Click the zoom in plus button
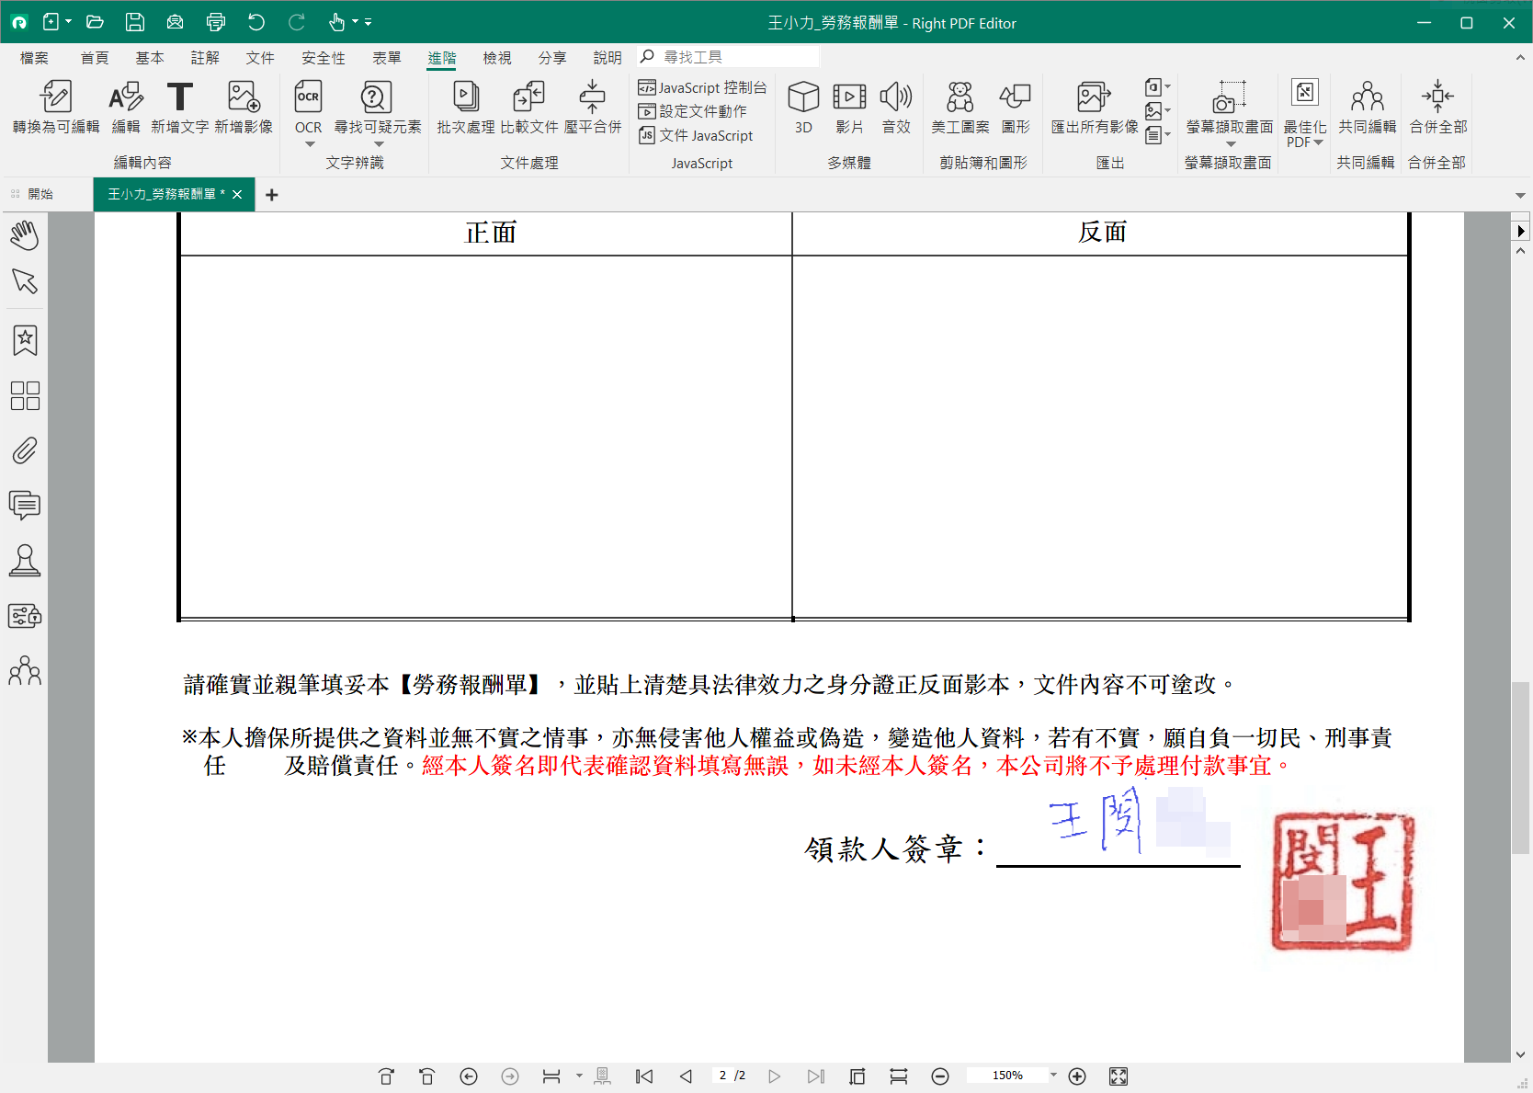This screenshot has width=1533, height=1093. pyautogui.click(x=1077, y=1076)
